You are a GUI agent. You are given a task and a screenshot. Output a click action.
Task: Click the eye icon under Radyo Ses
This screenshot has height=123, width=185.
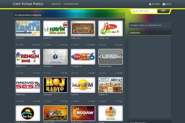tap(39, 101)
